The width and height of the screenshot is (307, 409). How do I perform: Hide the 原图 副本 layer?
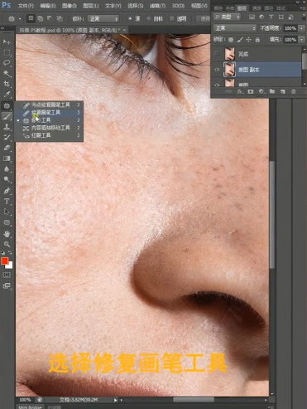(217, 70)
